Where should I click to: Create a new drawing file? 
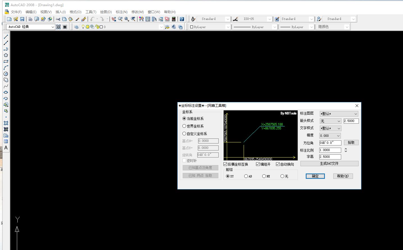9,19
